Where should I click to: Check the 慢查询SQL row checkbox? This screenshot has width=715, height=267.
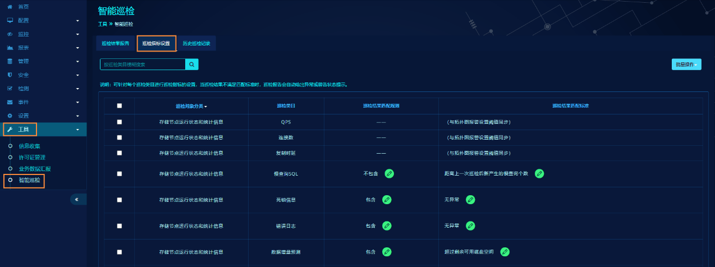click(119, 173)
